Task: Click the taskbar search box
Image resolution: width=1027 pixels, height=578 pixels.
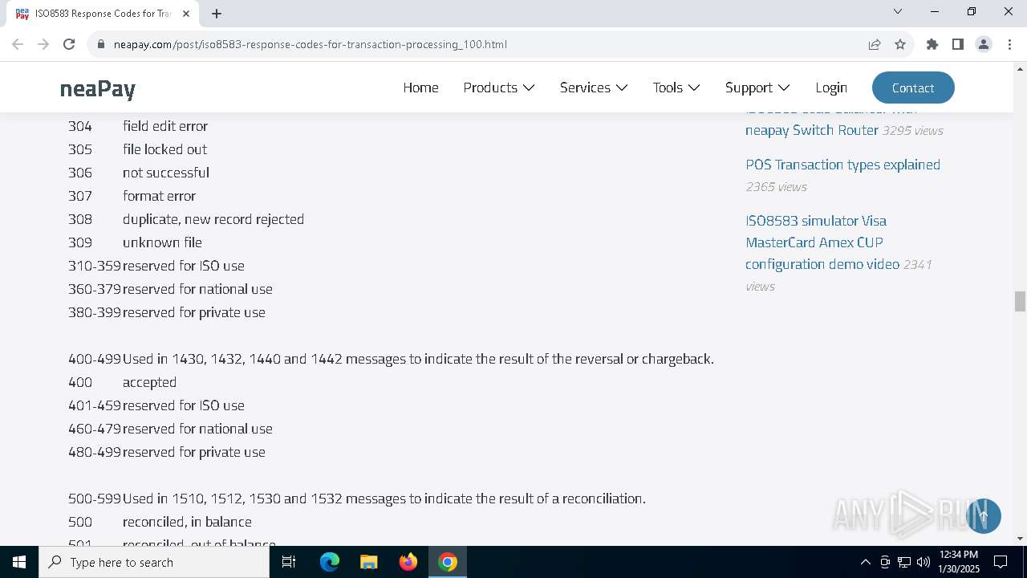Action: (x=154, y=562)
